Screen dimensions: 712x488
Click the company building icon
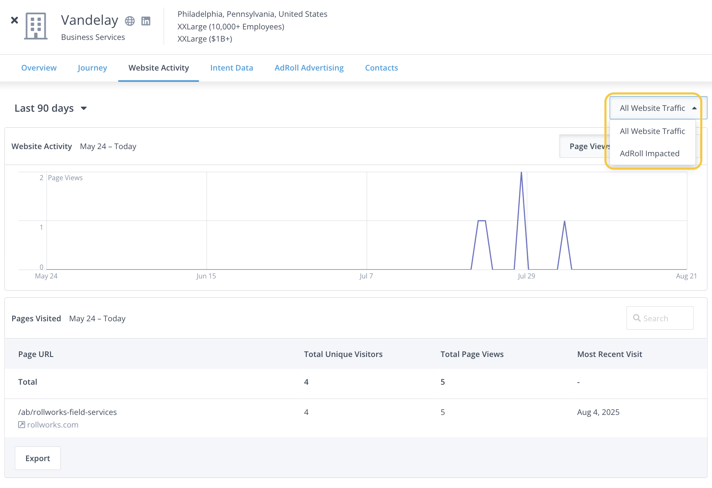coord(36,26)
